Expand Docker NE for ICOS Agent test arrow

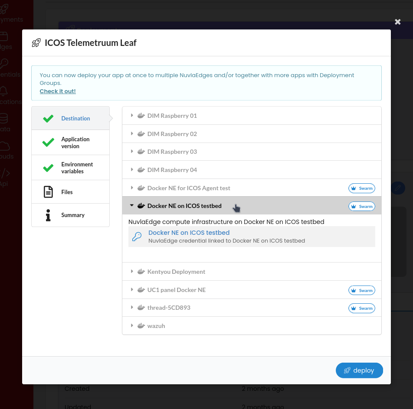132,188
